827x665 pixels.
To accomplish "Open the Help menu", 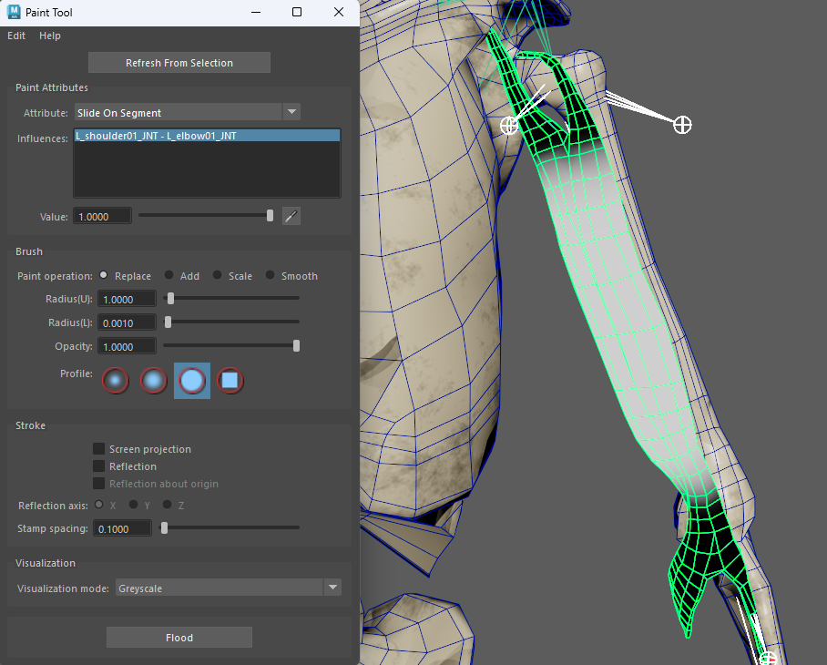I will tap(50, 36).
